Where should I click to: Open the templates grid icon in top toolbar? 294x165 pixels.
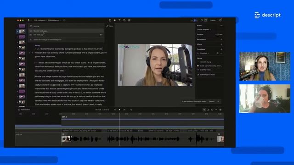tap(129, 20)
